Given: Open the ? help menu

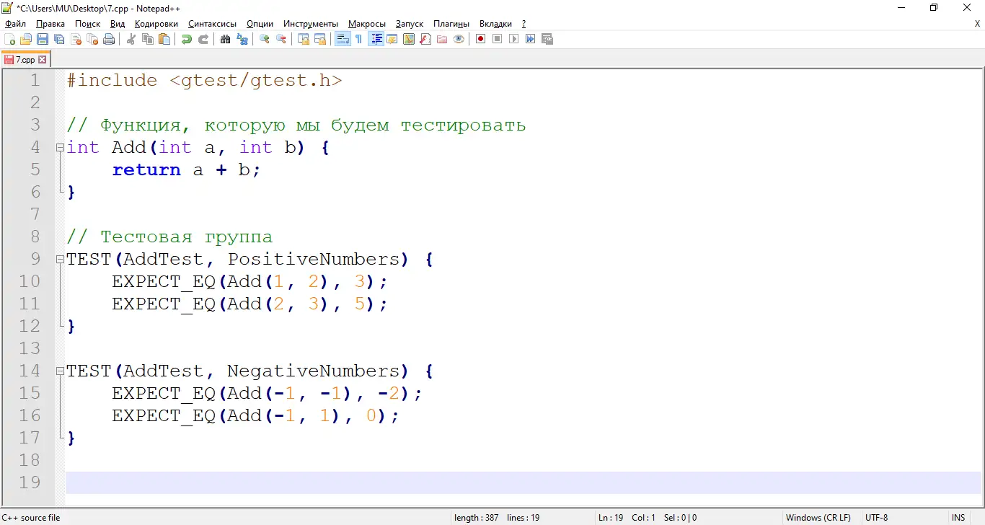Looking at the screenshot, I should 524,24.
